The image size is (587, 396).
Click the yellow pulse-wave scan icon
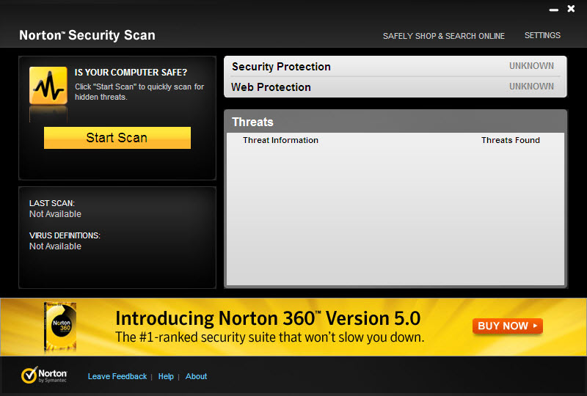[x=48, y=85]
